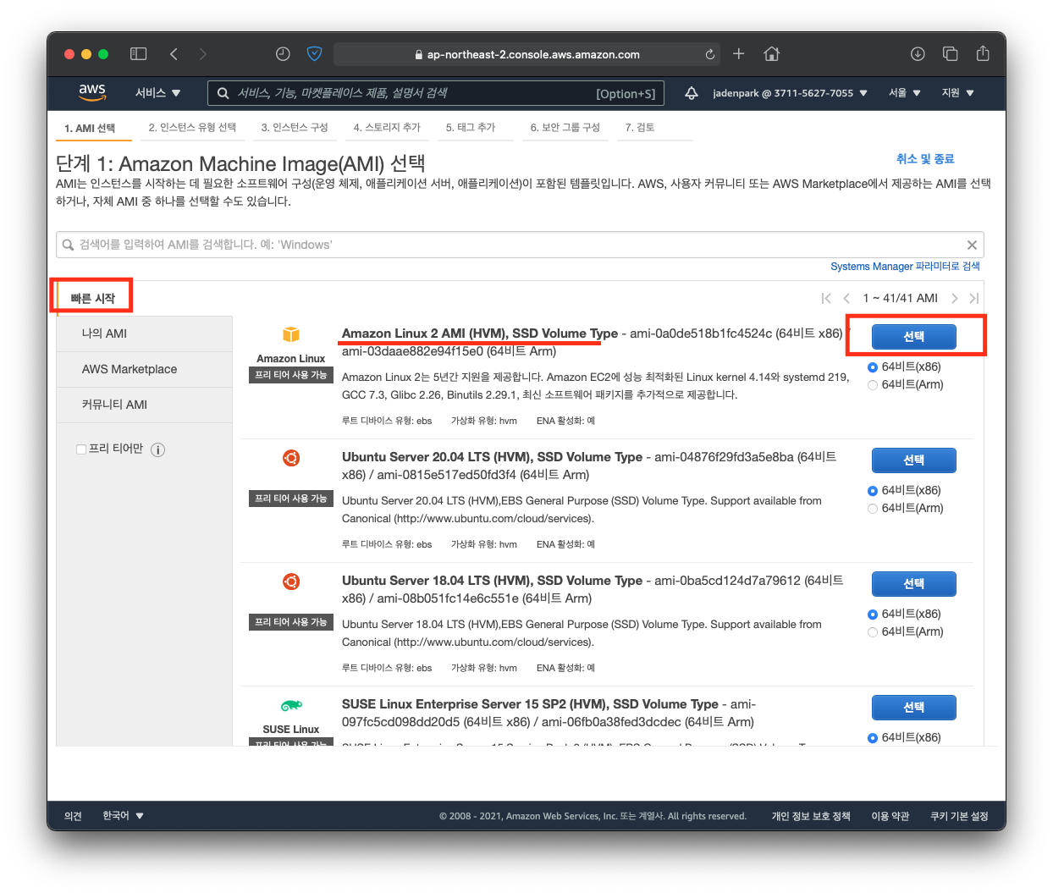Viewport: 1053px width, 893px height.
Task: Open 커뮤니티 AMI in sidebar
Action: coord(145,405)
